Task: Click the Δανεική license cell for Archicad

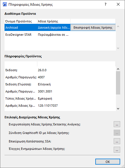Action: (54, 28)
